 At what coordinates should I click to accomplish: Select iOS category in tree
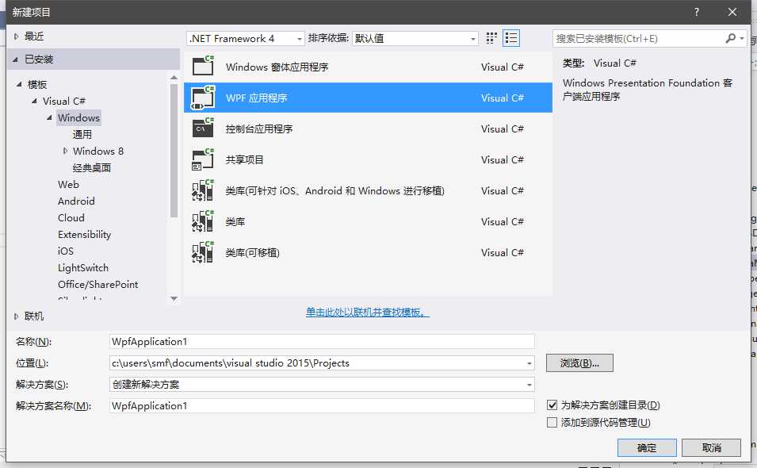66,251
